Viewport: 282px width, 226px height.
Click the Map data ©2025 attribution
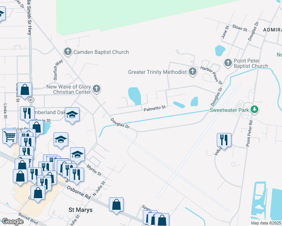point(266,223)
